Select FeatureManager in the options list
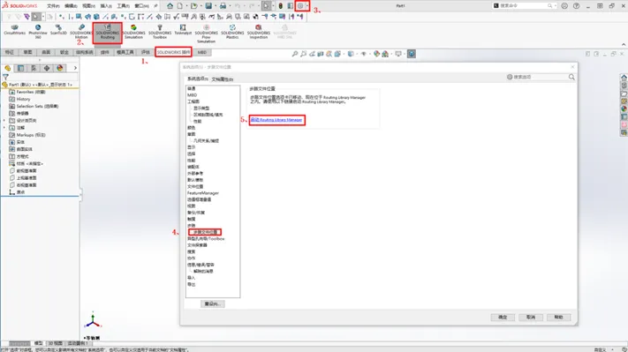628x352 pixels. click(x=203, y=193)
